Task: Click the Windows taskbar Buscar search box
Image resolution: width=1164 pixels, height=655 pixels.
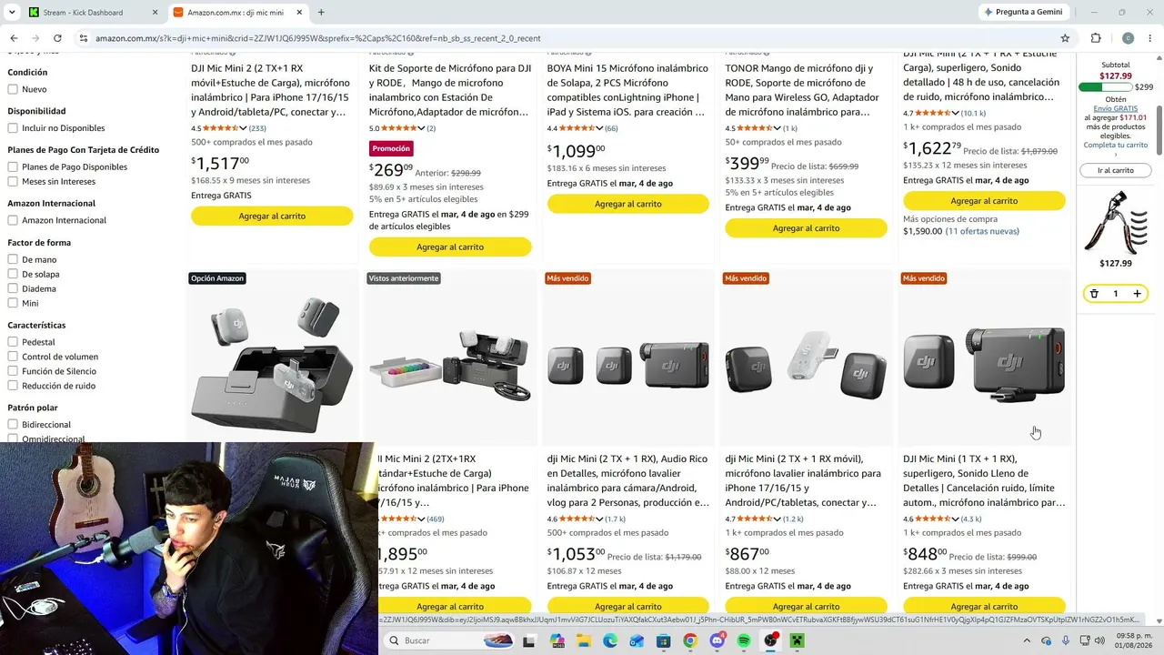Action: [x=449, y=640]
